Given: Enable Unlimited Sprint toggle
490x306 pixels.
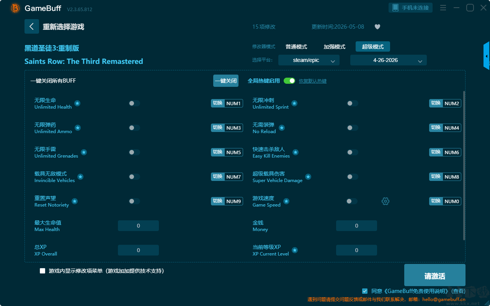Looking at the screenshot, I should [353, 103].
